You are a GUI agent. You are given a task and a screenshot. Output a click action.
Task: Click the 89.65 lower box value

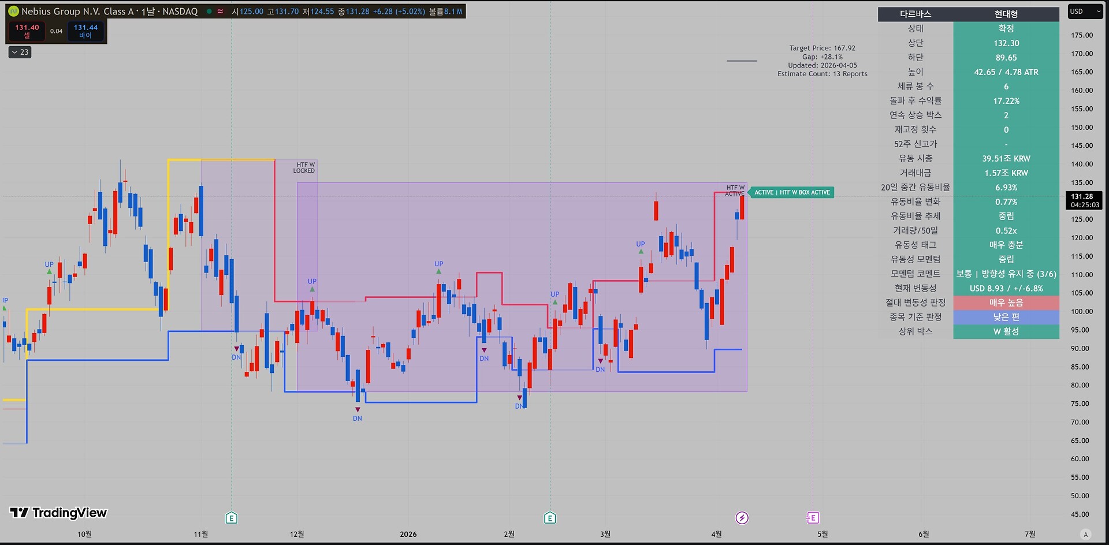1006,58
